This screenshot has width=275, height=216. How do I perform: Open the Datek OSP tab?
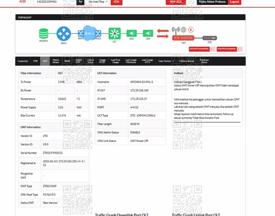(x=79, y=61)
